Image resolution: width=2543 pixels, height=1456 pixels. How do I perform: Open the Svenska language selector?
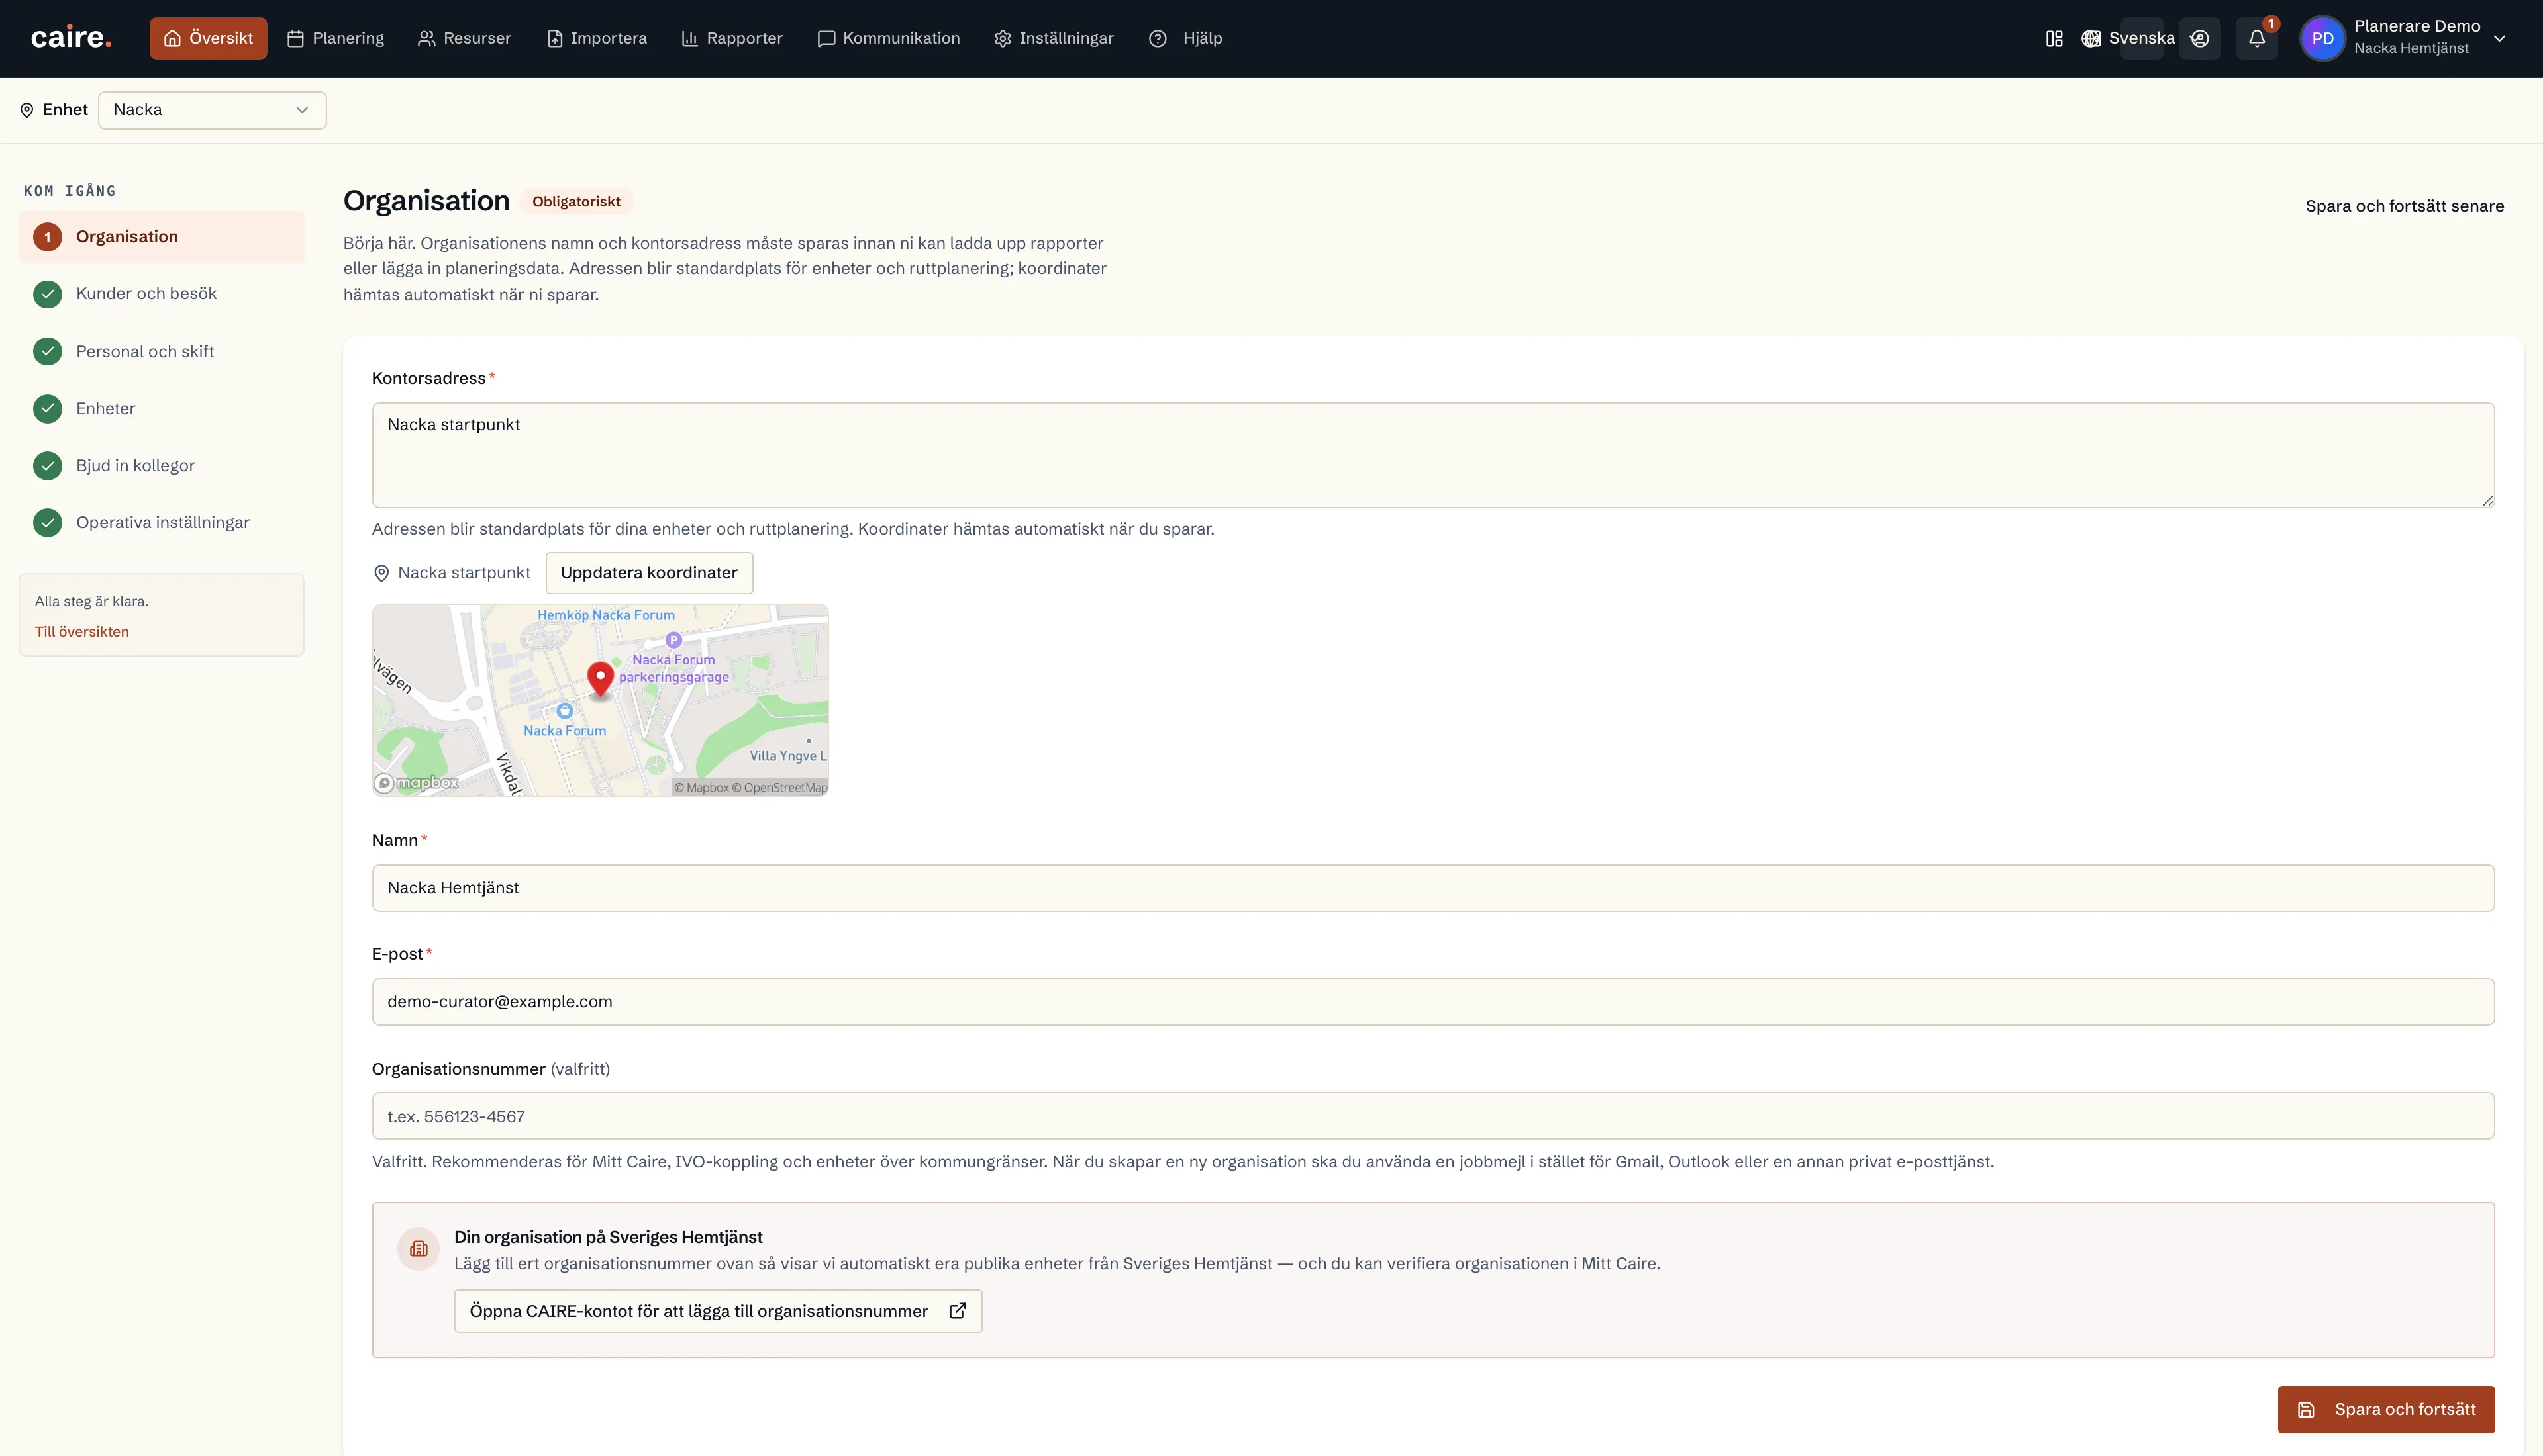2141,38
